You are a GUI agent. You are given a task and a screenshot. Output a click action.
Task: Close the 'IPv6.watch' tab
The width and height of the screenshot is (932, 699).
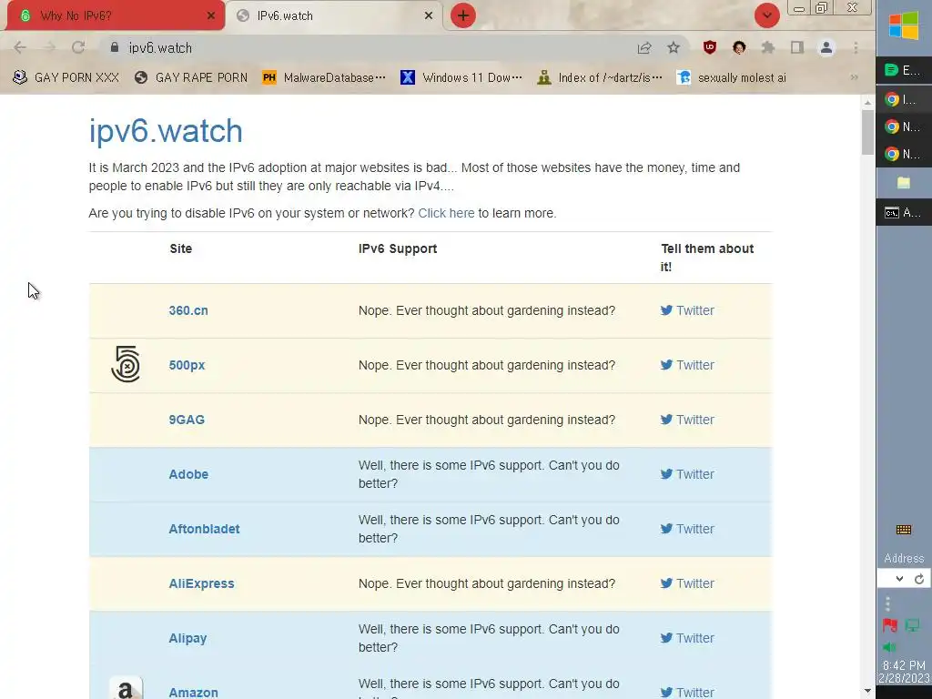coord(429,15)
